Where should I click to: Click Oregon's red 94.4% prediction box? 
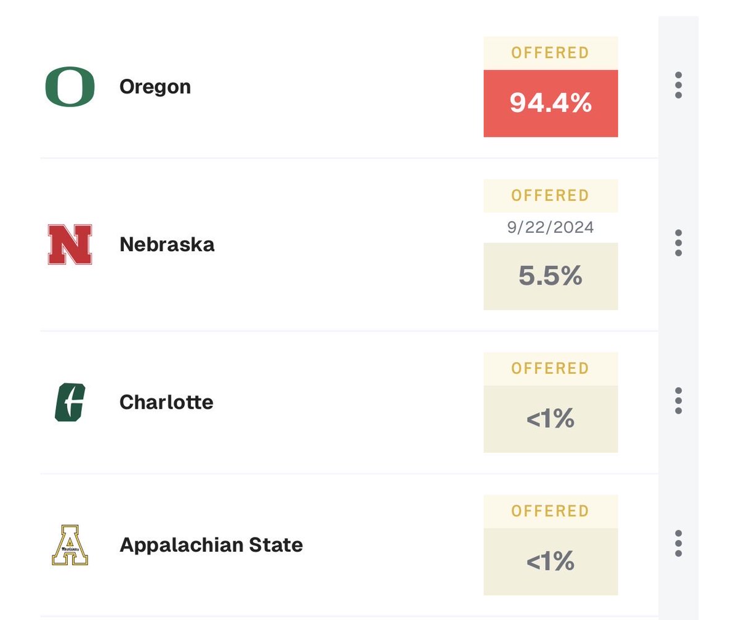point(551,103)
